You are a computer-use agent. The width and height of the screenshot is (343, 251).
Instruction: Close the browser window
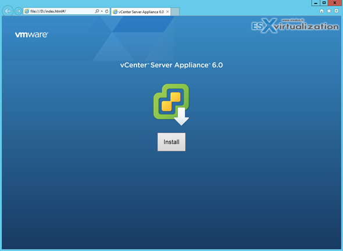pos(335,3)
